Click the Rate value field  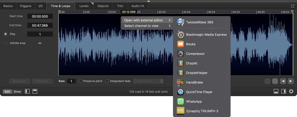coord(71,81)
